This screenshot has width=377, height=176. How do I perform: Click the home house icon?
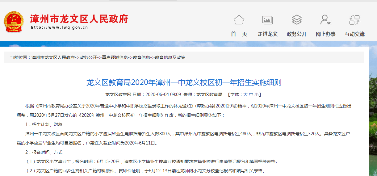[239, 20]
